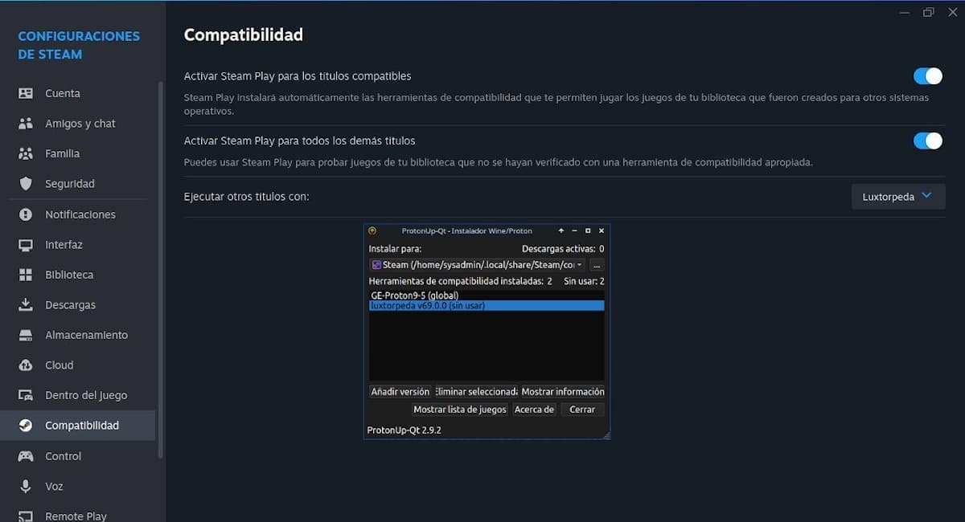Click the Notificaciones alert icon

[x=26, y=214]
